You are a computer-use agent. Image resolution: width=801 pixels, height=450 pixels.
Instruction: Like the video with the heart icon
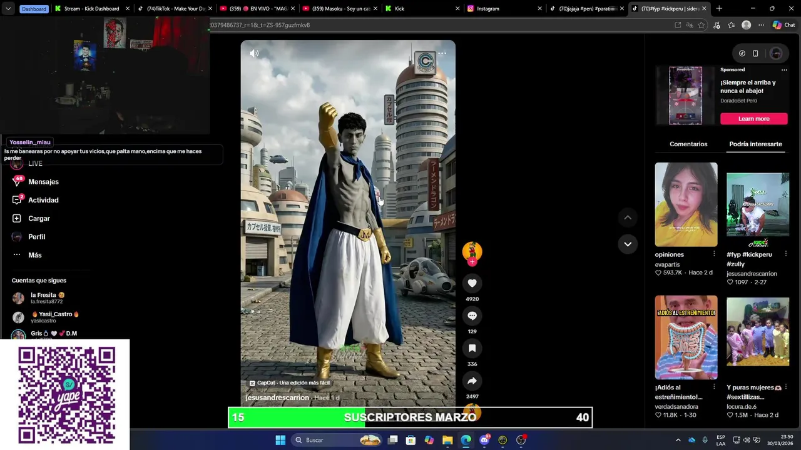click(x=472, y=283)
